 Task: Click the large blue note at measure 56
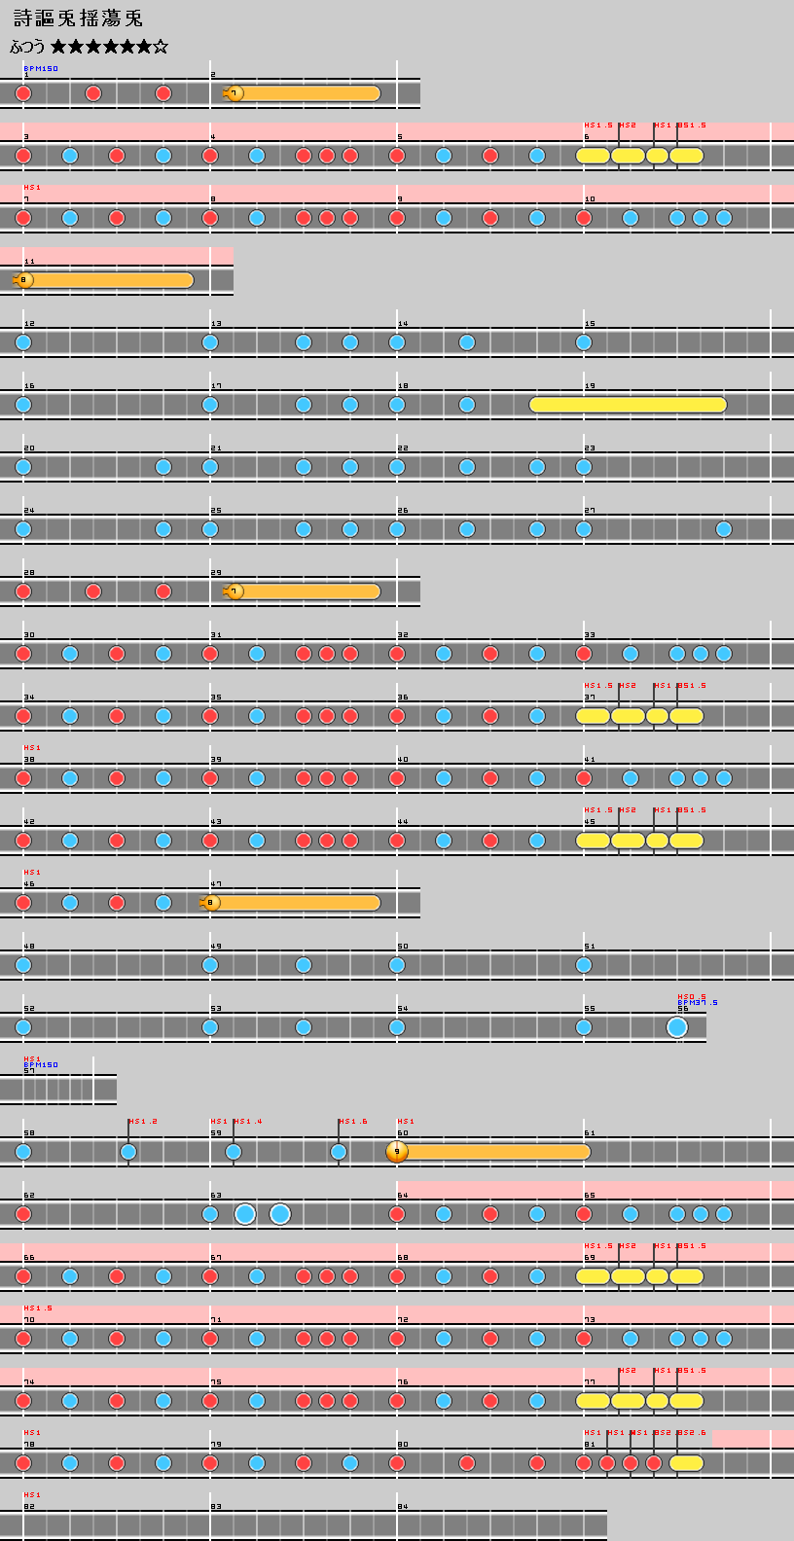tap(677, 1027)
